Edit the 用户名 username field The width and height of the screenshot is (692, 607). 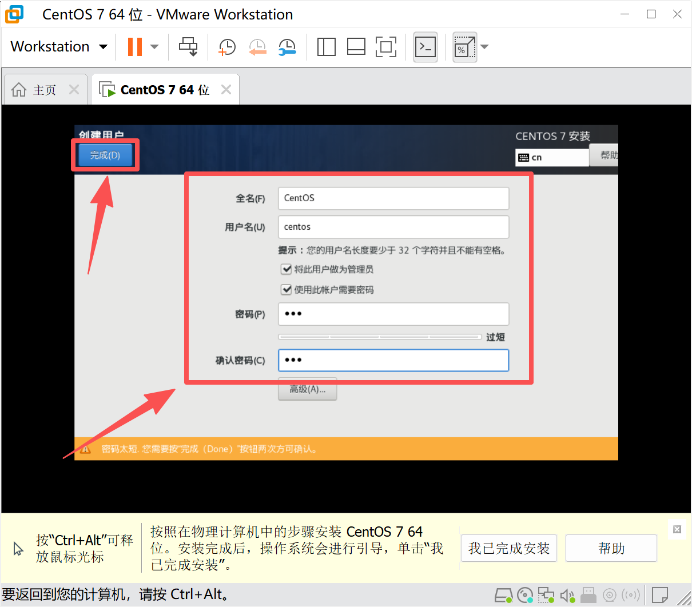tap(393, 227)
